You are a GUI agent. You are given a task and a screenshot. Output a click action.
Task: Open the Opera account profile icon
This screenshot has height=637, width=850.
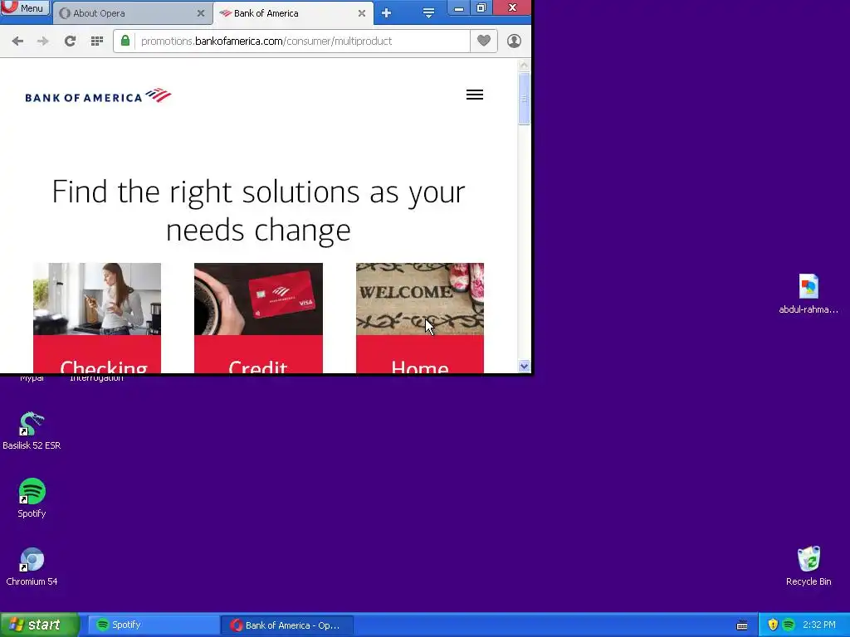click(x=514, y=41)
